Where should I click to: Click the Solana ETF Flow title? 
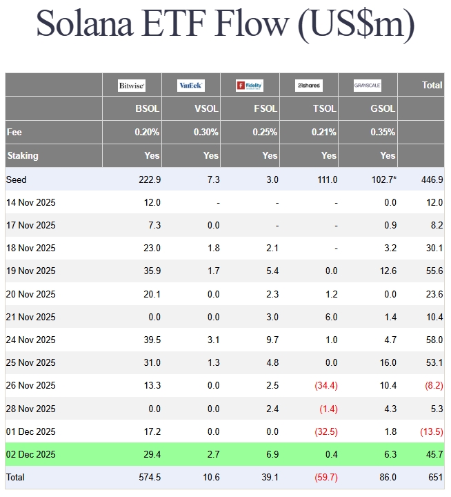click(225, 24)
